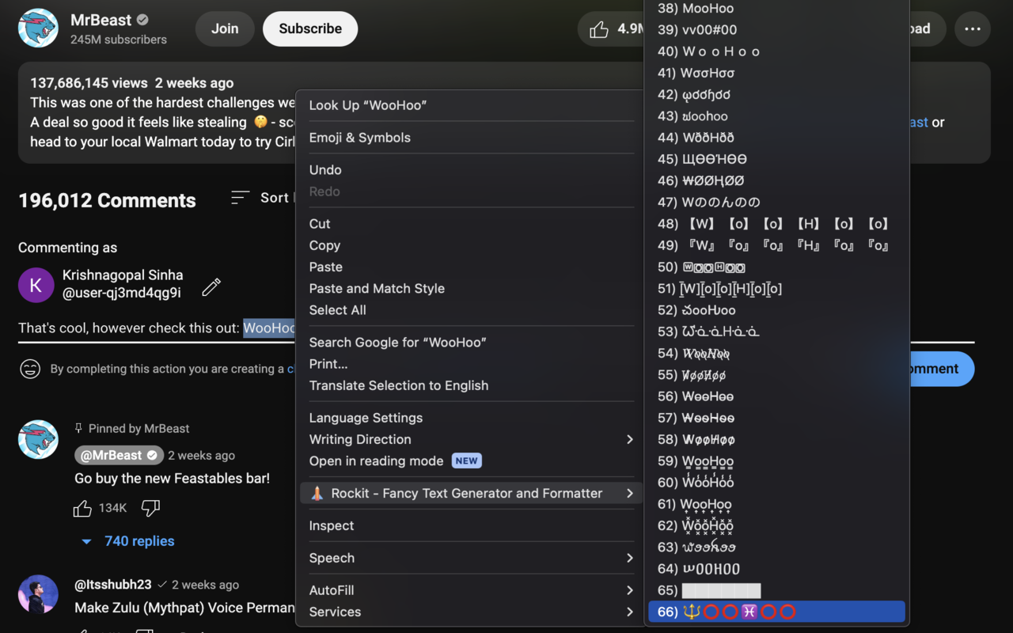Viewport: 1013px width, 633px height.
Task: Click the MrBeast channel name
Action: pyautogui.click(x=101, y=20)
